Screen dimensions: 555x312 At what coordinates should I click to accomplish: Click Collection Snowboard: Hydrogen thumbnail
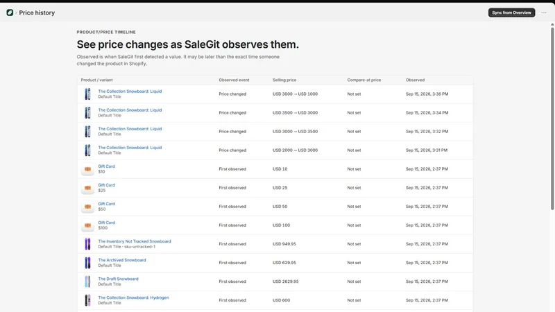pos(87,300)
